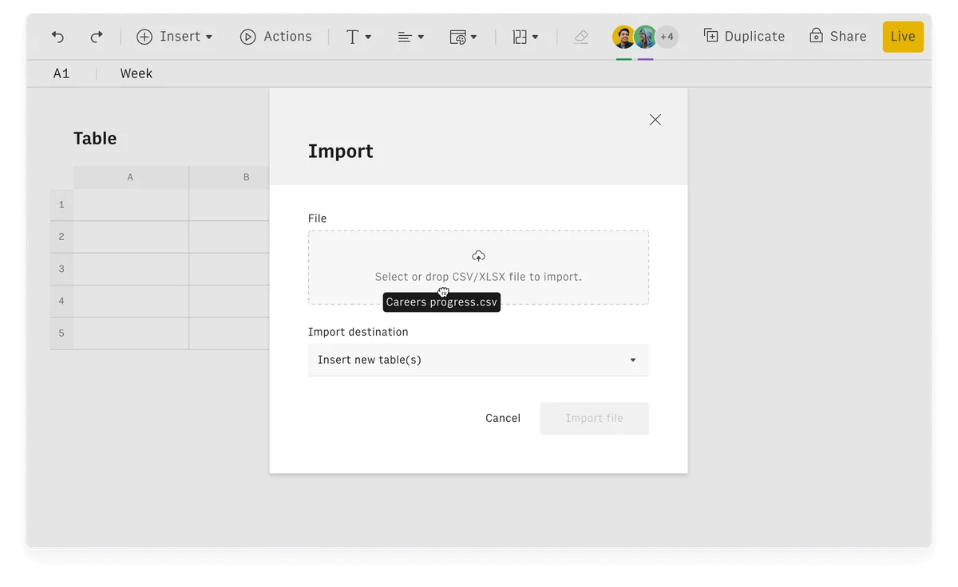Click the yellow Live button
The height and width of the screenshot is (587, 958).
902,36
